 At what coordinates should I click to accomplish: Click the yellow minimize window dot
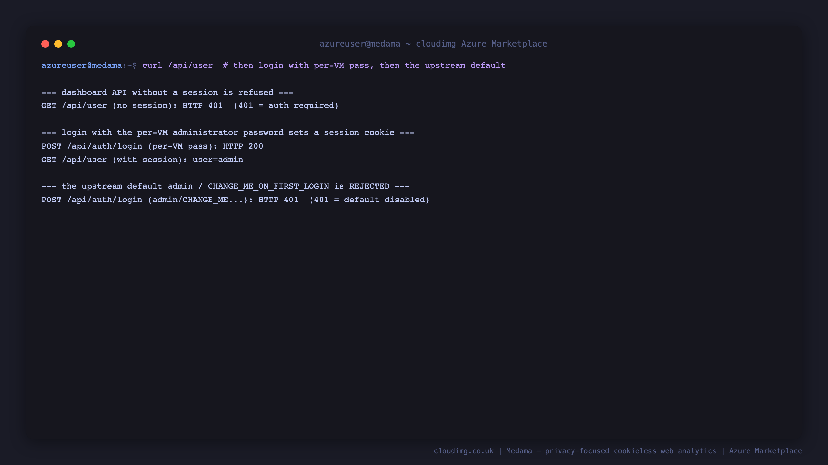[x=58, y=44]
